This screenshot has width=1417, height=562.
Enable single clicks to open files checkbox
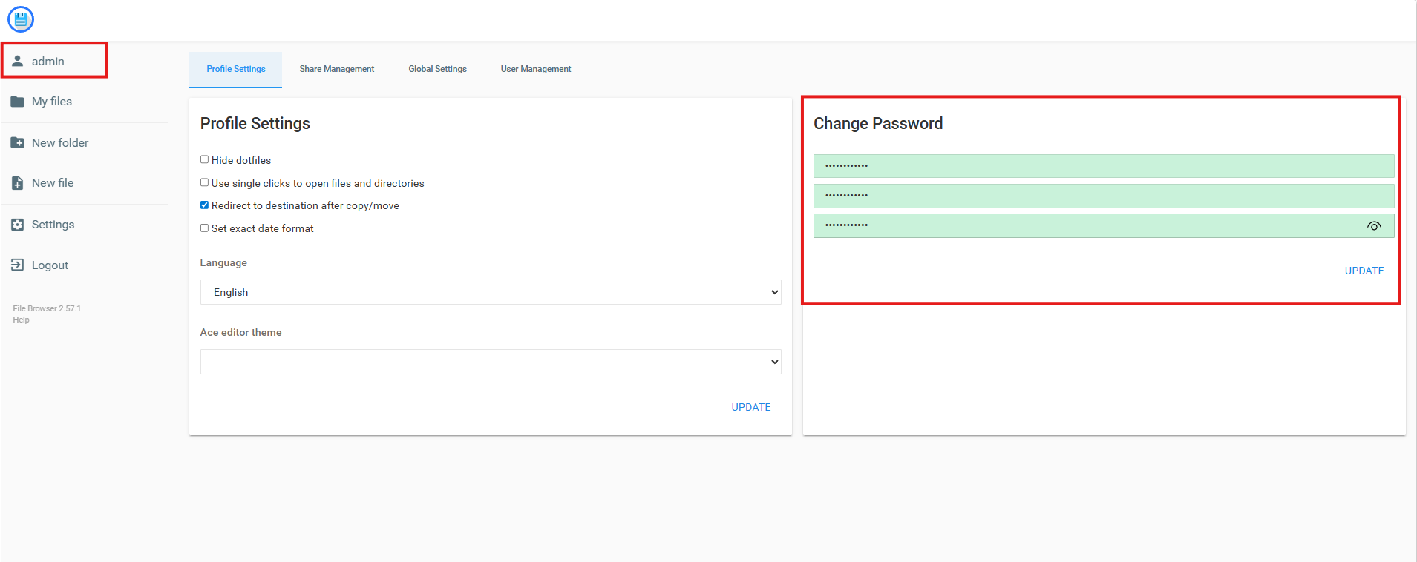pyautogui.click(x=204, y=182)
